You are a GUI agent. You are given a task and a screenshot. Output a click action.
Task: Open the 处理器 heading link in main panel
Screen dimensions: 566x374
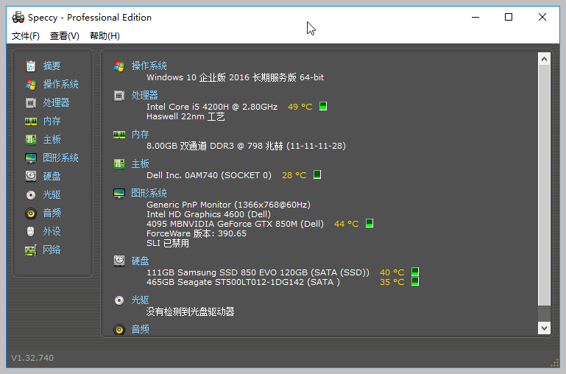click(x=144, y=95)
